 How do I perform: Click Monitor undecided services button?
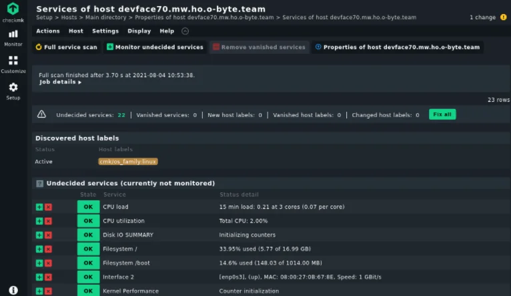click(x=155, y=47)
